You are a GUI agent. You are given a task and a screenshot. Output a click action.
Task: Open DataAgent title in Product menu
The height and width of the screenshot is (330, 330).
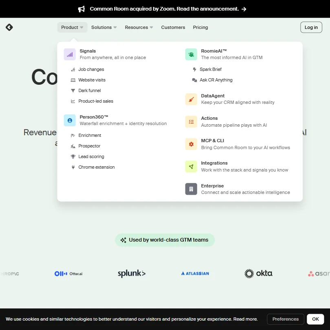(213, 96)
